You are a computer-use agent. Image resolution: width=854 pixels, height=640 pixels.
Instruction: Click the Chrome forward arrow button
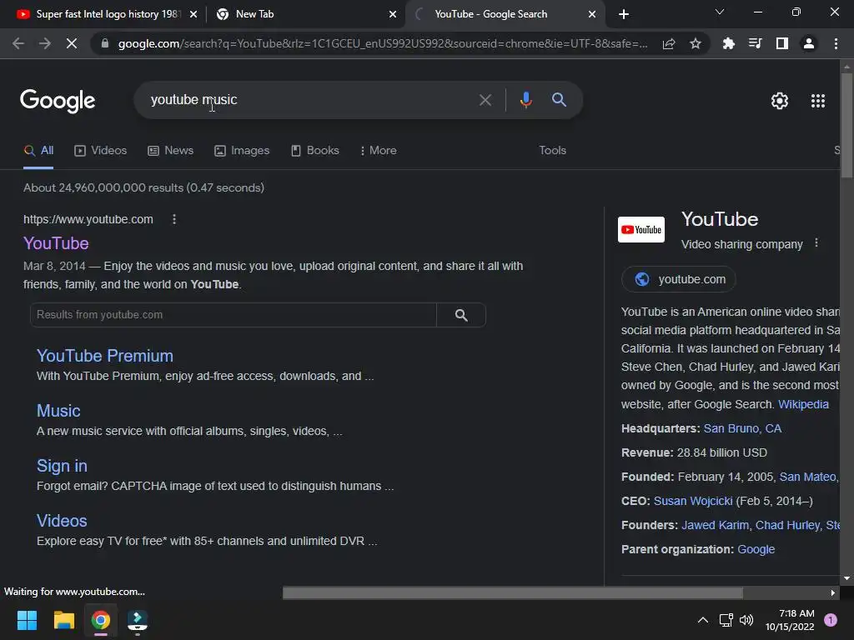pos(45,43)
